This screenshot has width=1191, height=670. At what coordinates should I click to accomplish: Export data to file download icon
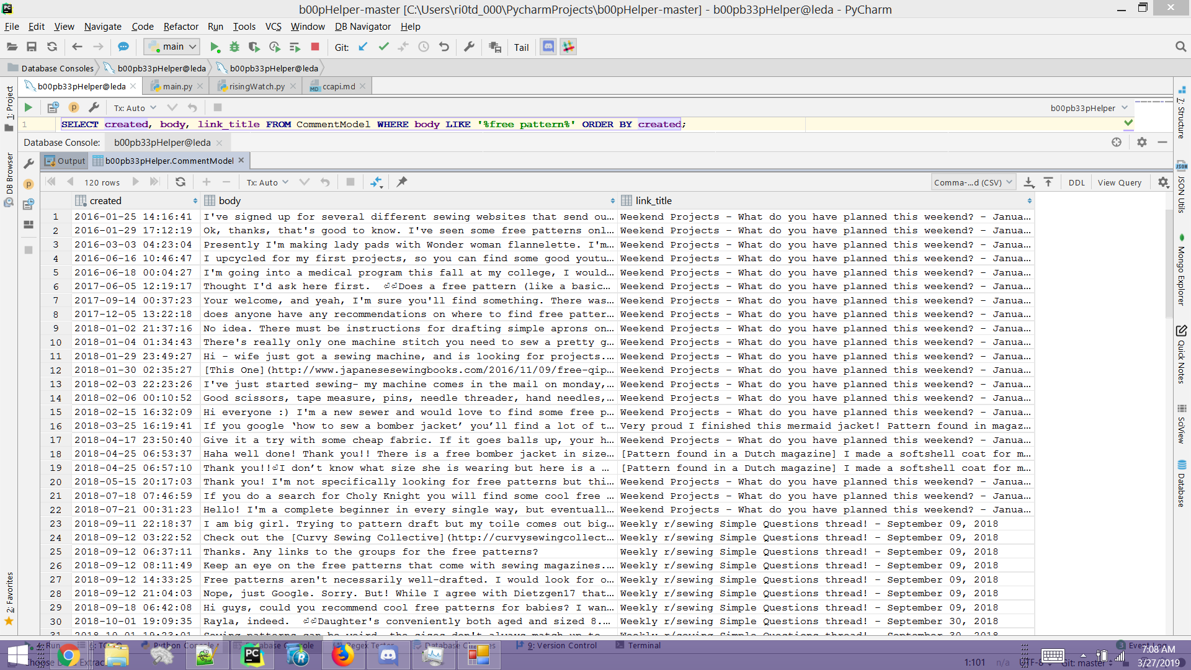1028,182
